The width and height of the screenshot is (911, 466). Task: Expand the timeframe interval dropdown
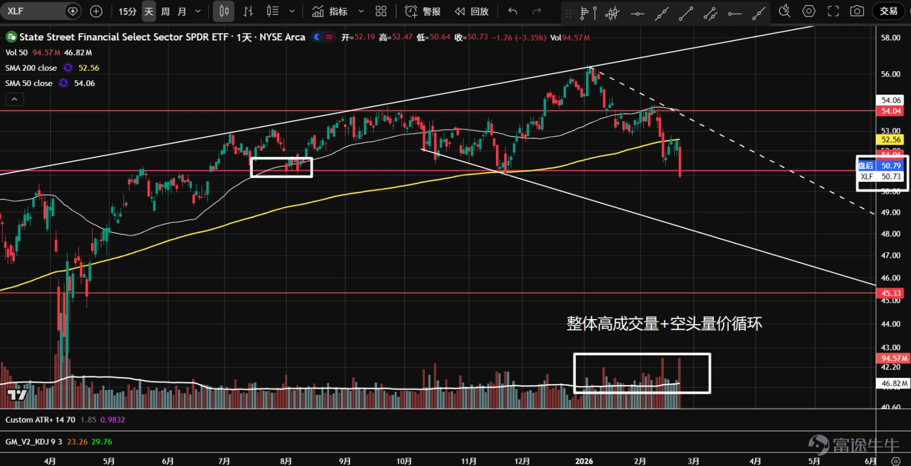198,11
